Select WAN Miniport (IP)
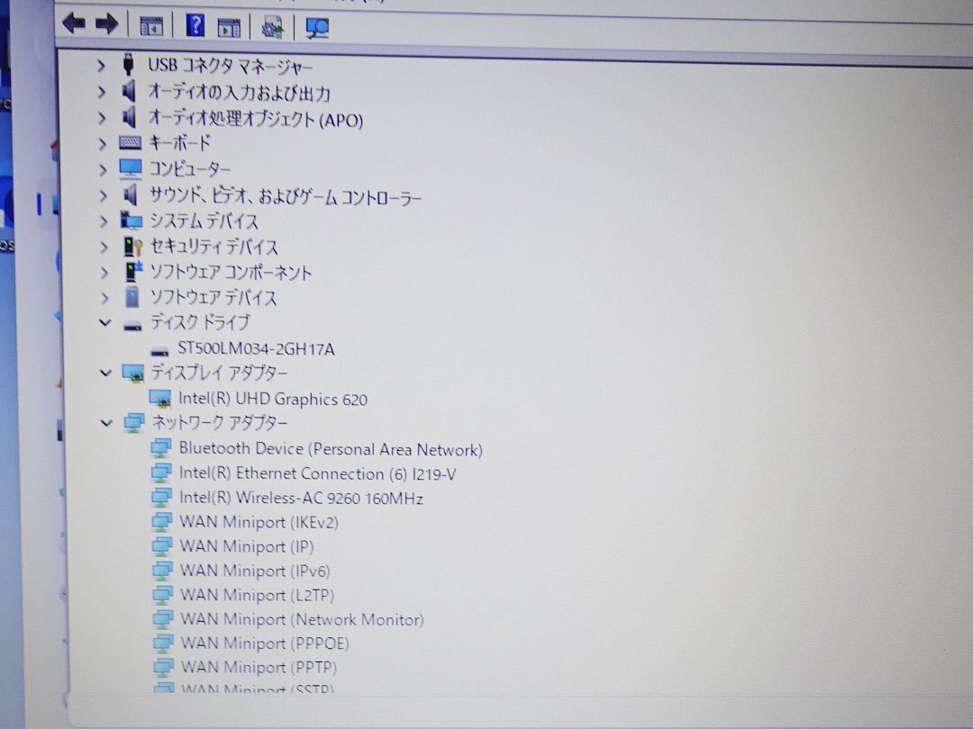Viewport: 973px width, 729px height. coord(247,547)
